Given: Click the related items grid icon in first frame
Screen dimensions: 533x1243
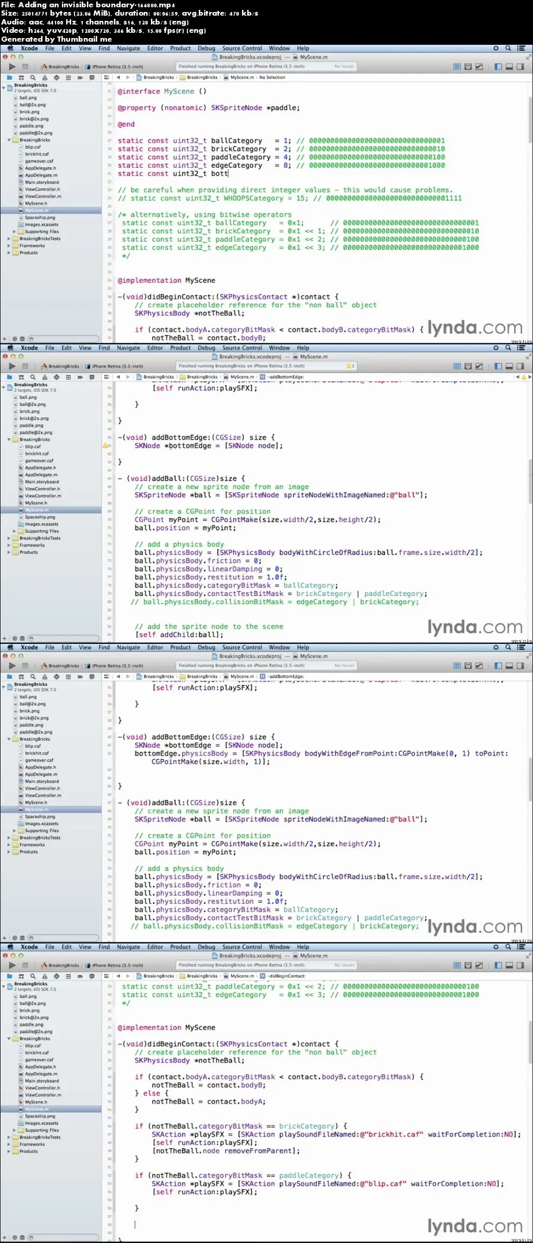Looking at the screenshot, I should [x=107, y=77].
